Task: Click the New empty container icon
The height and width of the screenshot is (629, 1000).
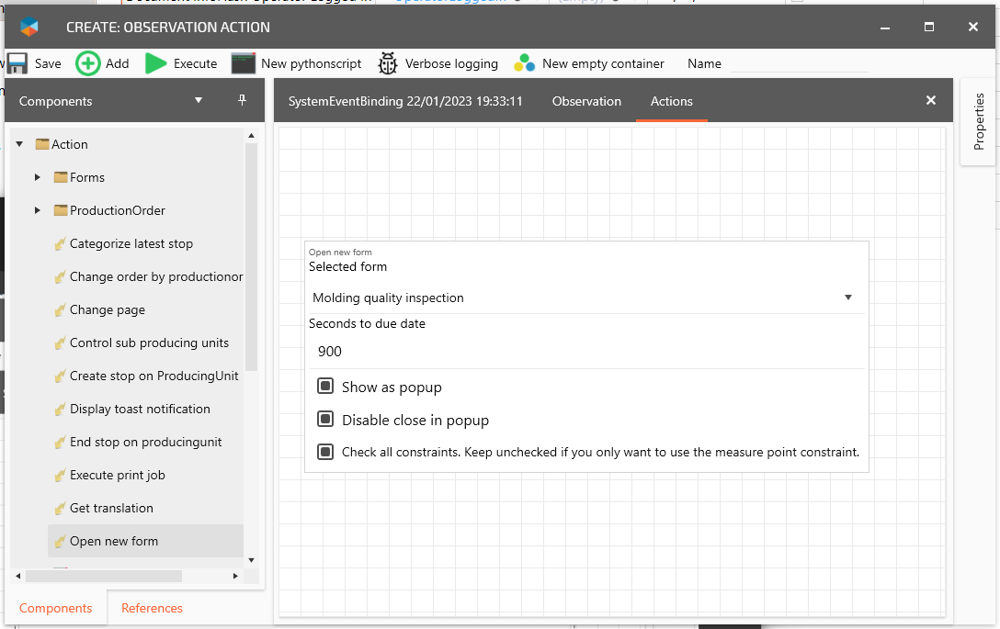Action: coord(525,63)
